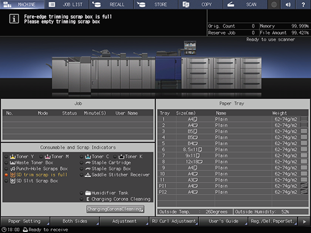
Task: Click the Waste Toner Box icon
Action: pos(13,163)
